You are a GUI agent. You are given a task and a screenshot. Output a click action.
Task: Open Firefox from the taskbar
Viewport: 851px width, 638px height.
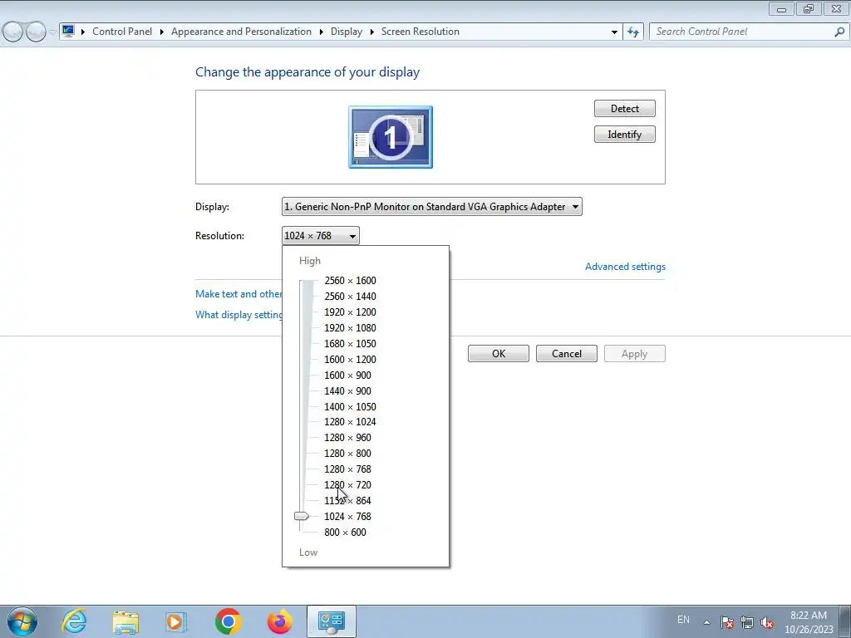click(x=279, y=621)
